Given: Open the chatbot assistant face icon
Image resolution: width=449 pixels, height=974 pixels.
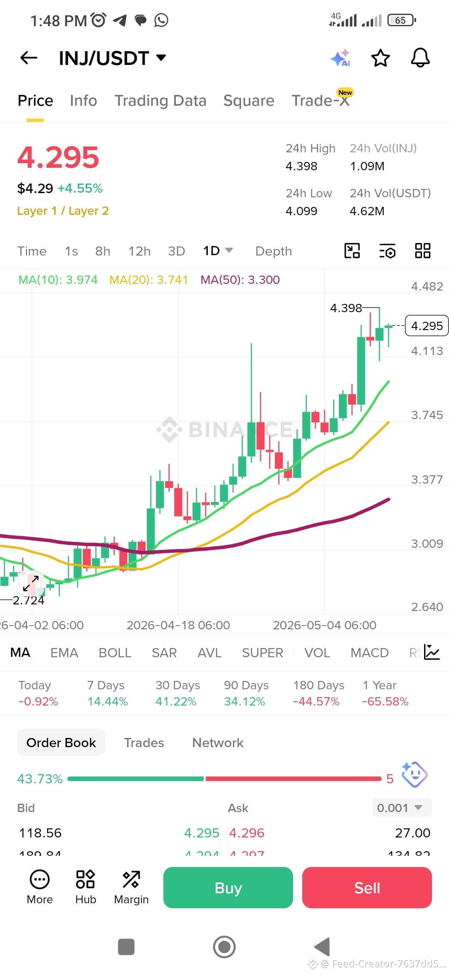Looking at the screenshot, I should point(414,775).
